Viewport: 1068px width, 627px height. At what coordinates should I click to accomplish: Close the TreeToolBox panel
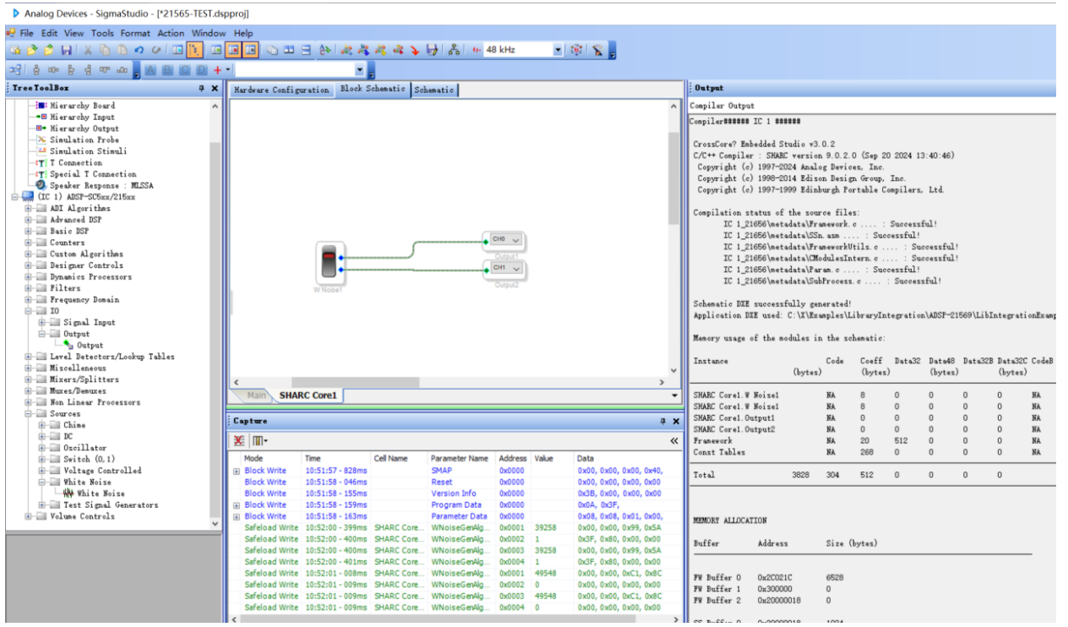(x=214, y=88)
